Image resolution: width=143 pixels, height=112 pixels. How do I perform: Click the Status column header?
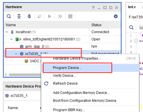coord(105,25)
